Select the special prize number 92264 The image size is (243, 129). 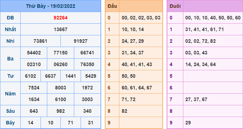tap(61, 18)
